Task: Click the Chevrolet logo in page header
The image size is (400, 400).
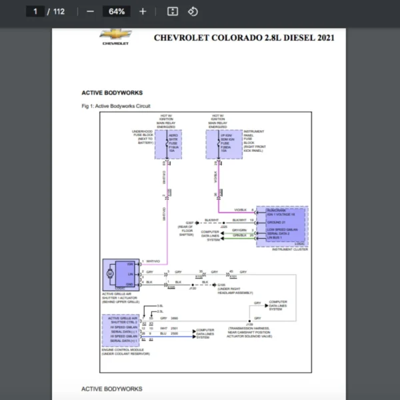Action: [115, 37]
